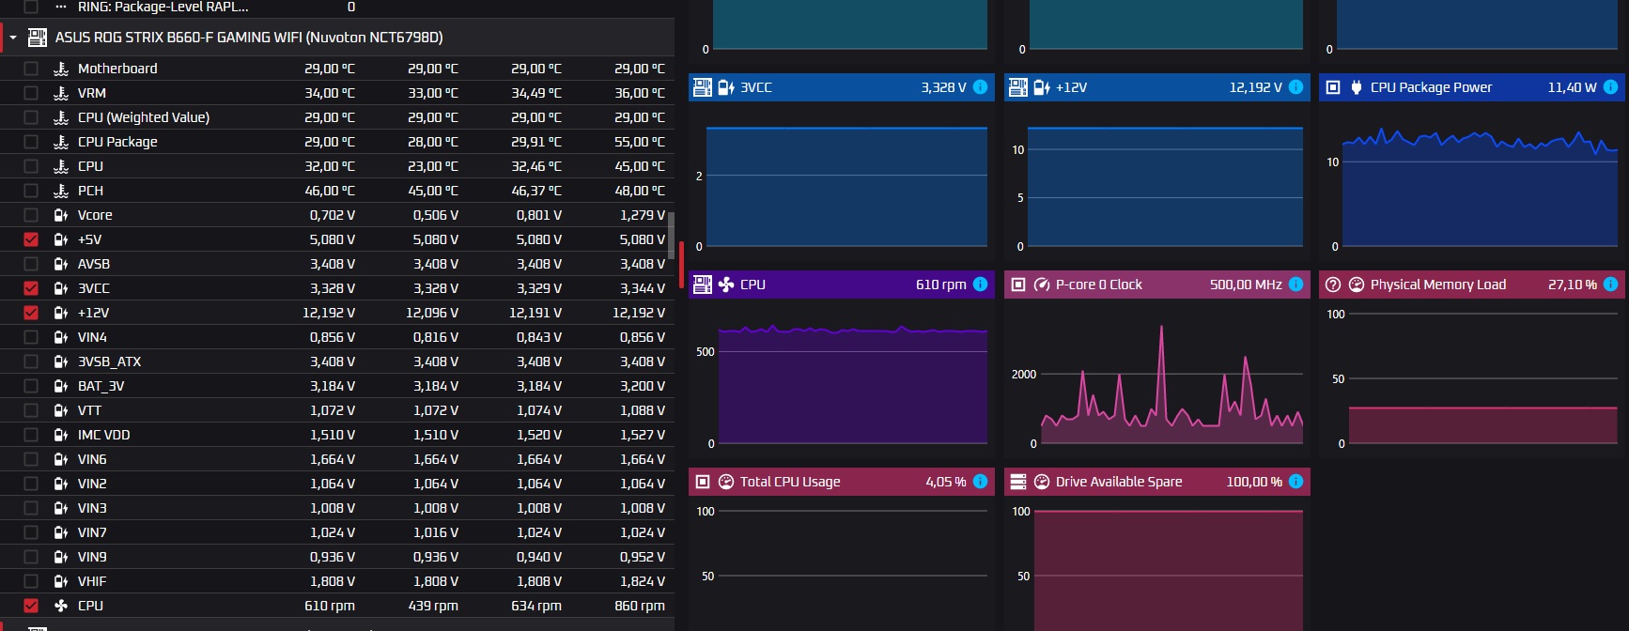1629x631 pixels.
Task: Click the voltage icon beside VHIF
Action: [x=61, y=581]
